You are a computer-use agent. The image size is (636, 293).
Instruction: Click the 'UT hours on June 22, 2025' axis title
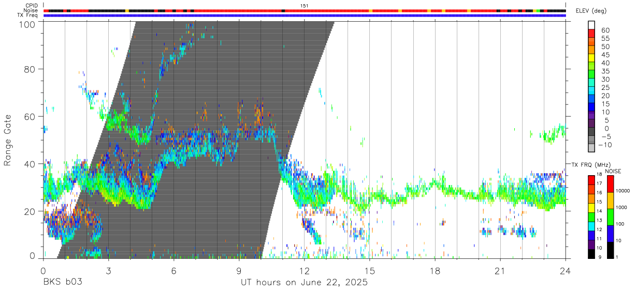[304, 283]
